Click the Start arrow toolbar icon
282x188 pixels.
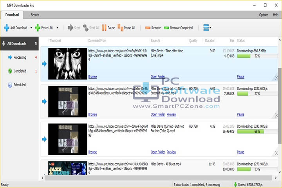click(x=70, y=28)
